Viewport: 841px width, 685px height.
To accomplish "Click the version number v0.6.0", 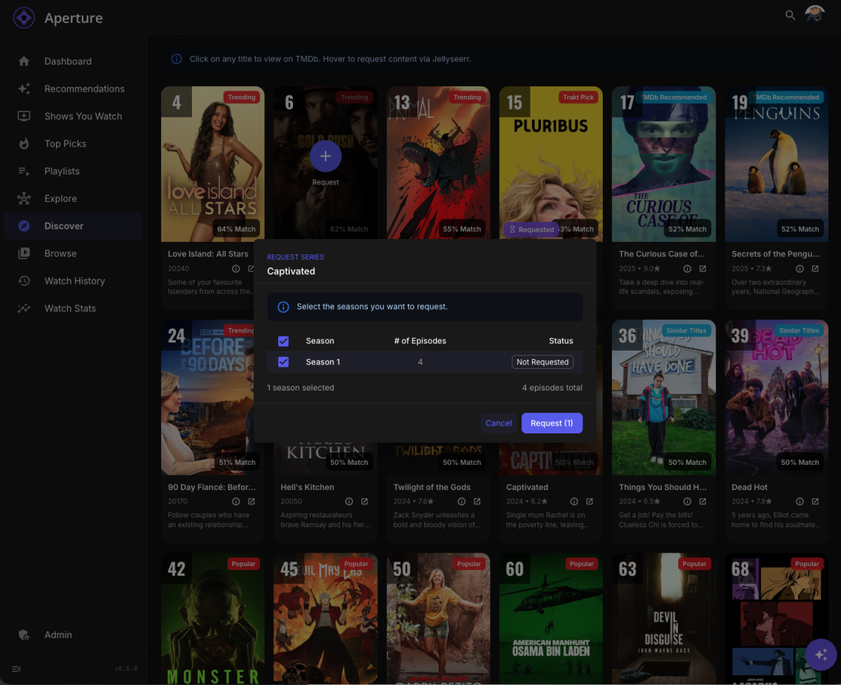I will [126, 669].
